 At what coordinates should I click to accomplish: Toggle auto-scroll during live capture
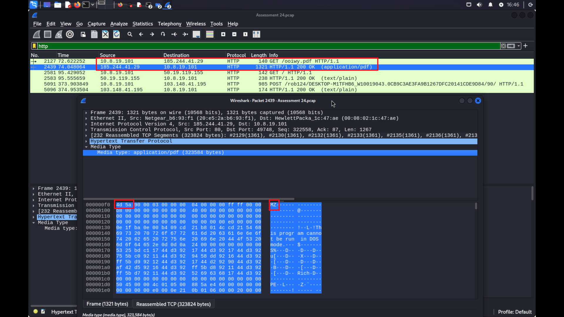tap(196, 34)
